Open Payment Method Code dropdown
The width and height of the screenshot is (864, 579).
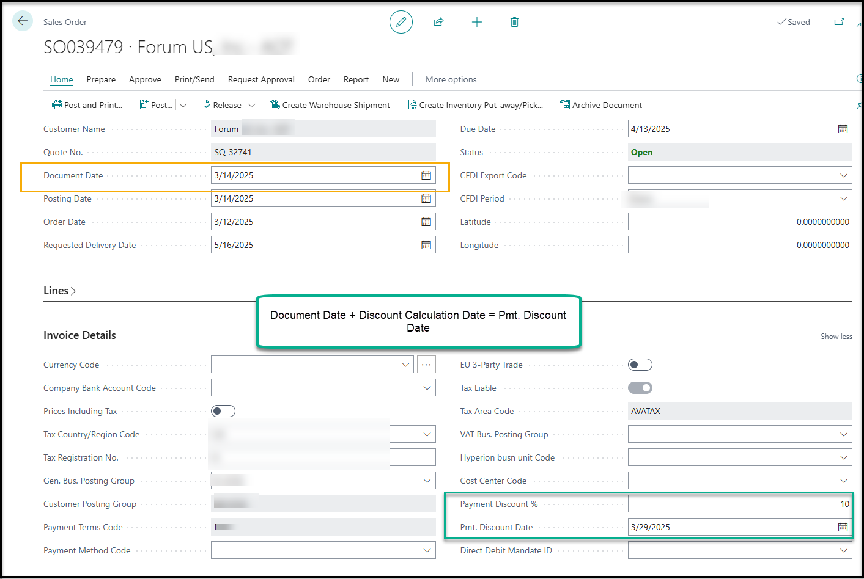pyautogui.click(x=427, y=550)
